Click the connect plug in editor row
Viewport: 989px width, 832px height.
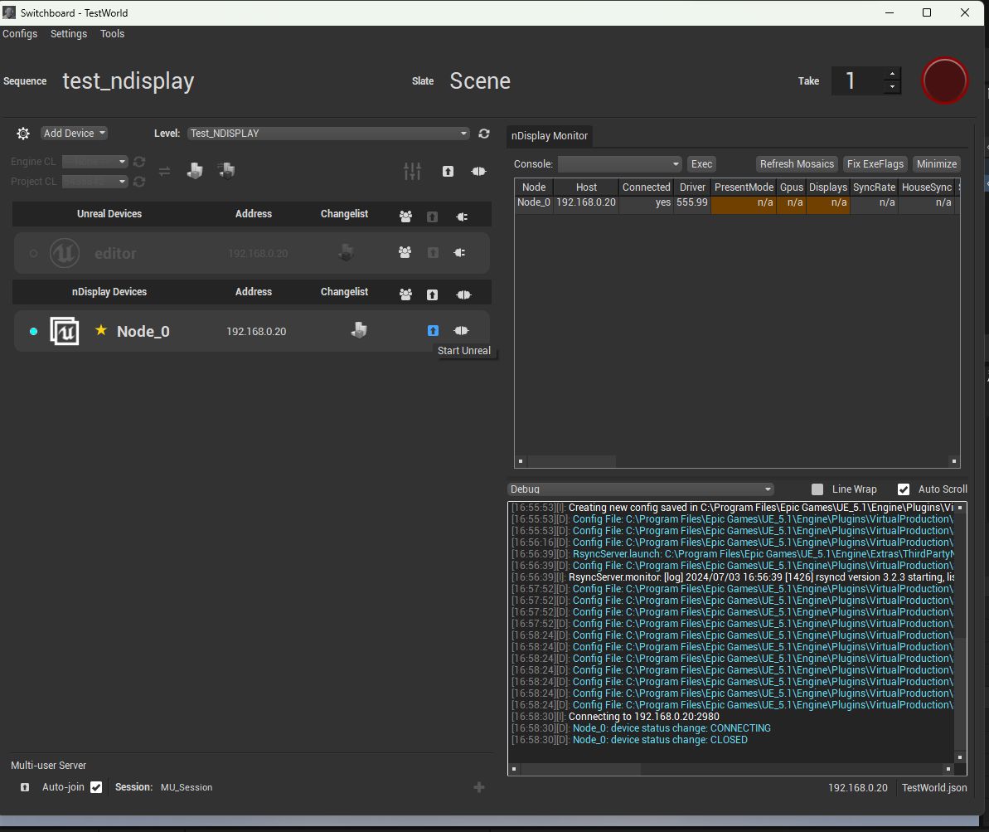click(460, 252)
